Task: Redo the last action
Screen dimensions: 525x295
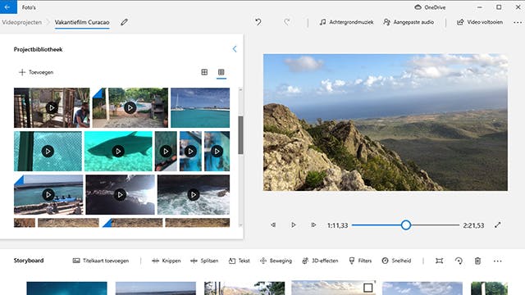Action: pos(286,22)
